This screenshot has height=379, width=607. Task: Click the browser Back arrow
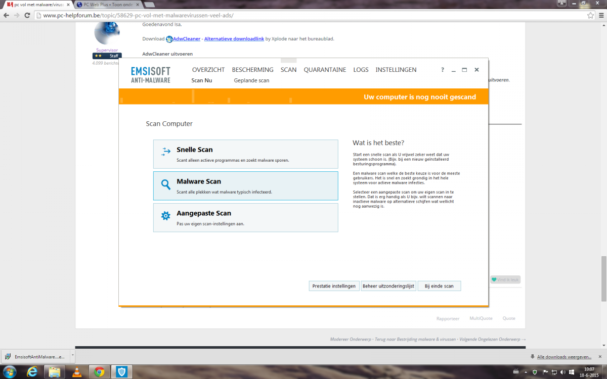[x=7, y=15]
